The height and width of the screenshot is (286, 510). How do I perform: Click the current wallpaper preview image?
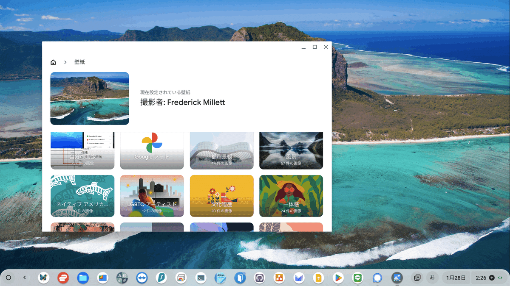(90, 98)
